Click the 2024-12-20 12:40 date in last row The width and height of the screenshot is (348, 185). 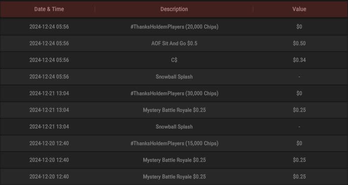[49, 177]
